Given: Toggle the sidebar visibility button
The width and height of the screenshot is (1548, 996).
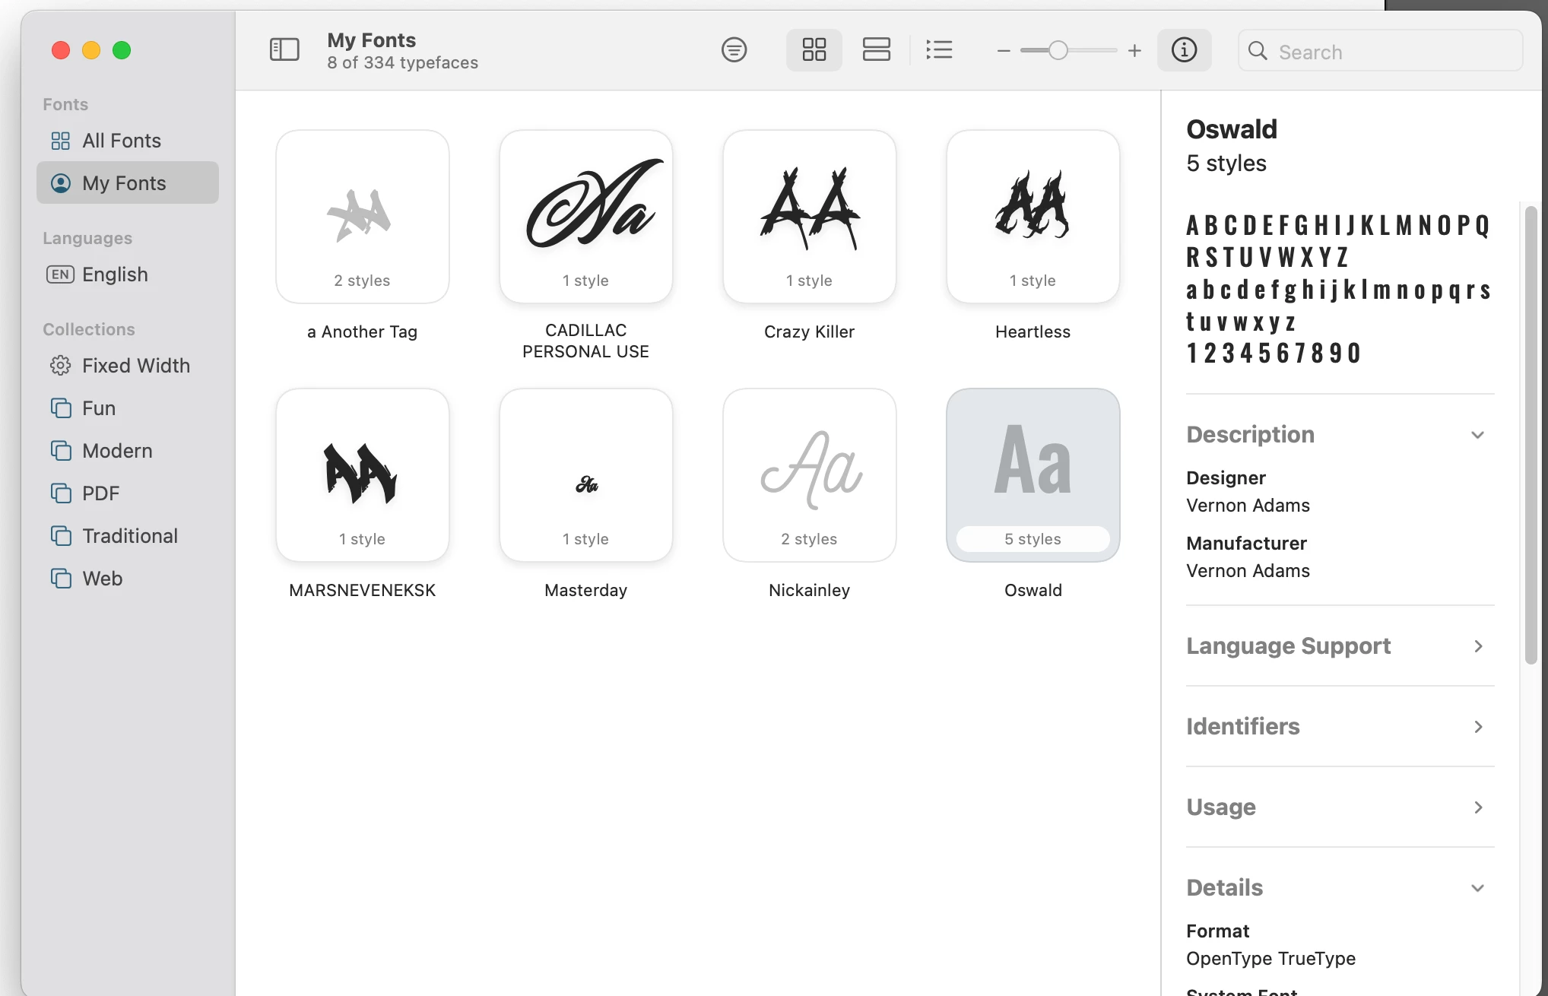Looking at the screenshot, I should (x=284, y=50).
